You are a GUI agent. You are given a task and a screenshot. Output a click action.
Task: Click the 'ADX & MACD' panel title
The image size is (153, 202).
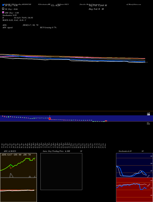click(x=10, y=151)
